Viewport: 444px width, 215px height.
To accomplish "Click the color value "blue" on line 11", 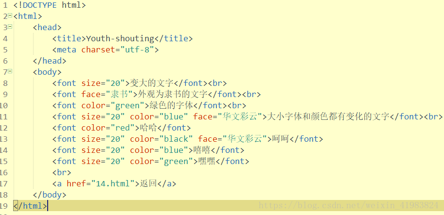I will 173,116.
